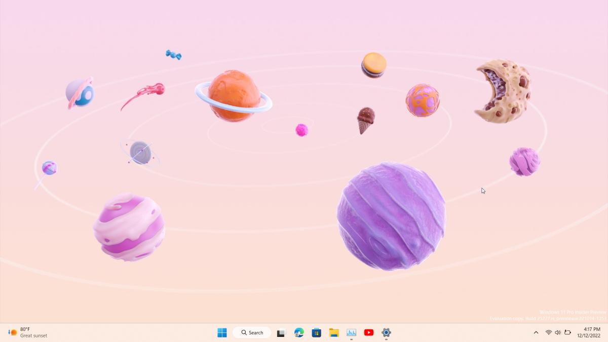Screen dimensions: 608x342
Task: Click the Wi-Fi icon in the system tray
Action: (x=549, y=333)
